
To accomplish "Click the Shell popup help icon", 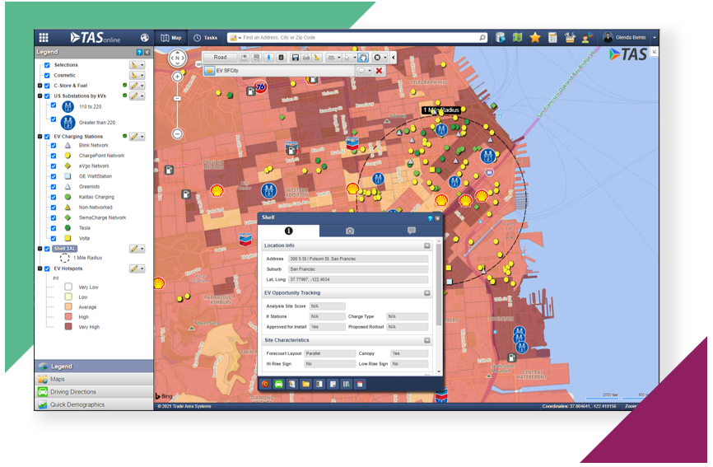I will pyautogui.click(x=430, y=218).
